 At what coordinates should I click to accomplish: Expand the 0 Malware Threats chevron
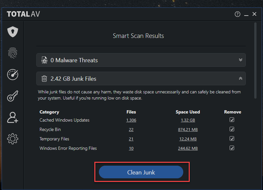click(x=241, y=60)
